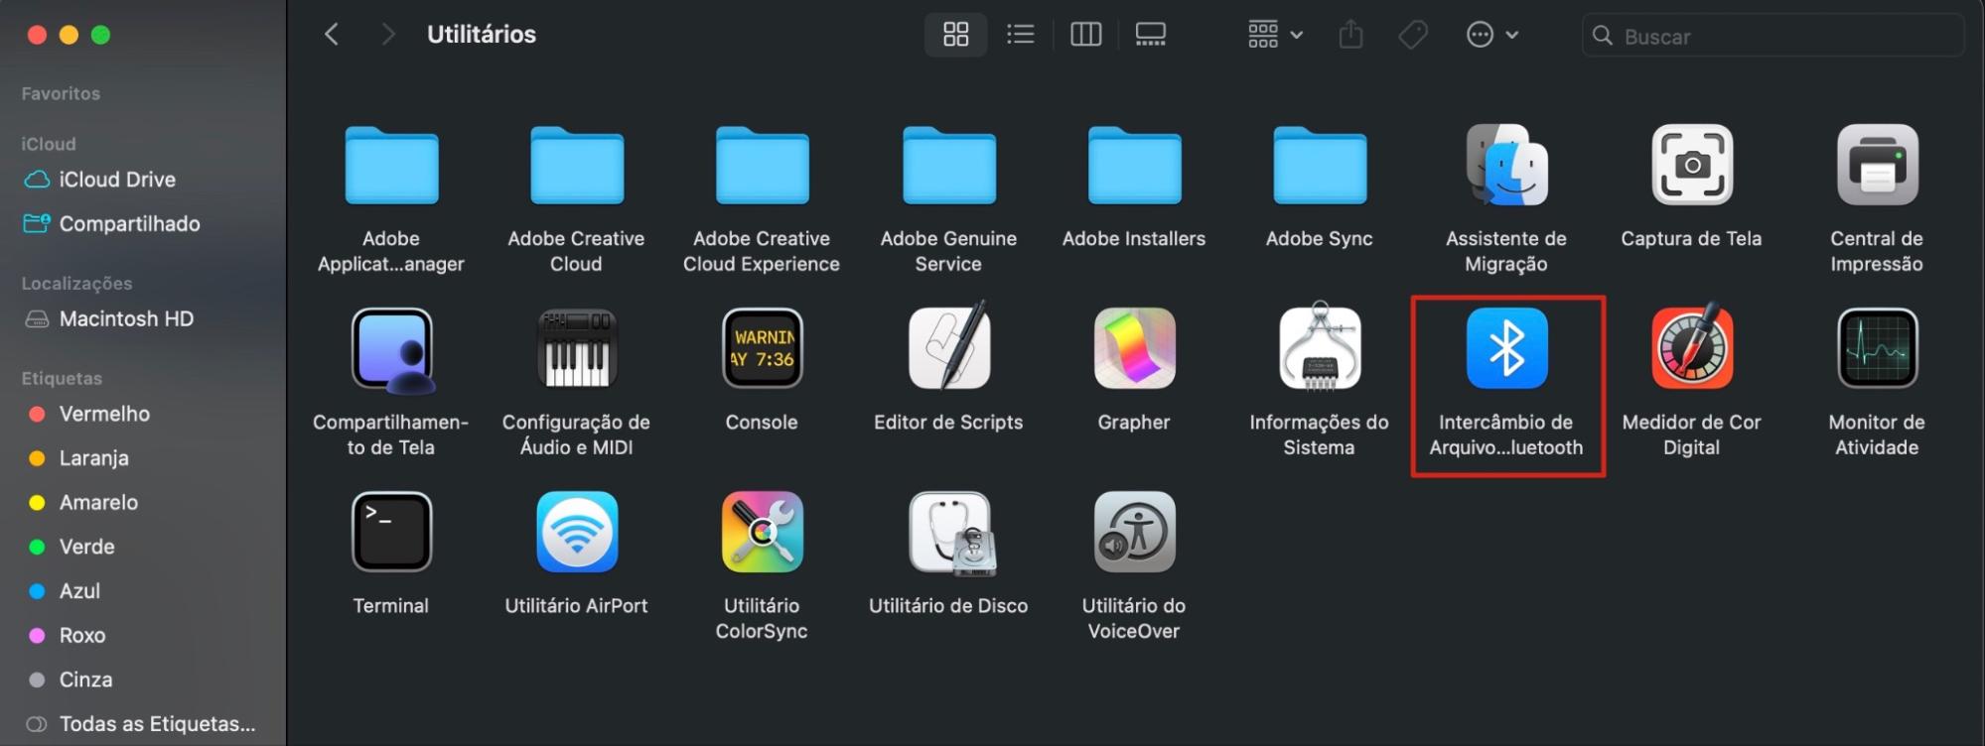Open the group-by dropdown in toolbar
Image resolution: width=1985 pixels, height=746 pixels.
click(x=1275, y=35)
